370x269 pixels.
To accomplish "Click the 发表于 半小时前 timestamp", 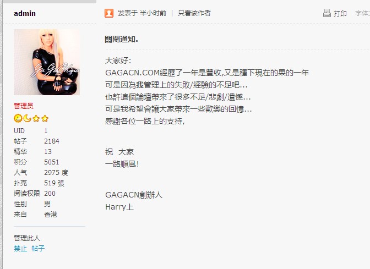I will pos(142,13).
